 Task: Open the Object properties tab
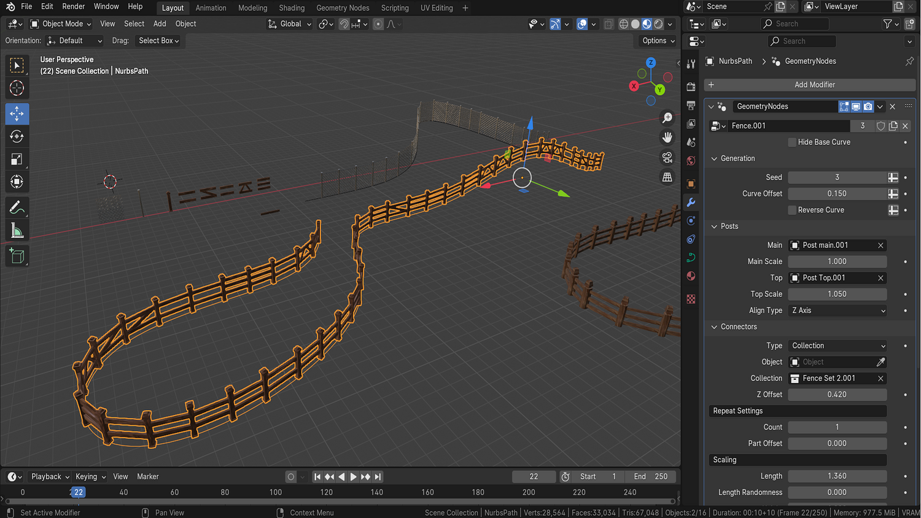[x=691, y=184]
